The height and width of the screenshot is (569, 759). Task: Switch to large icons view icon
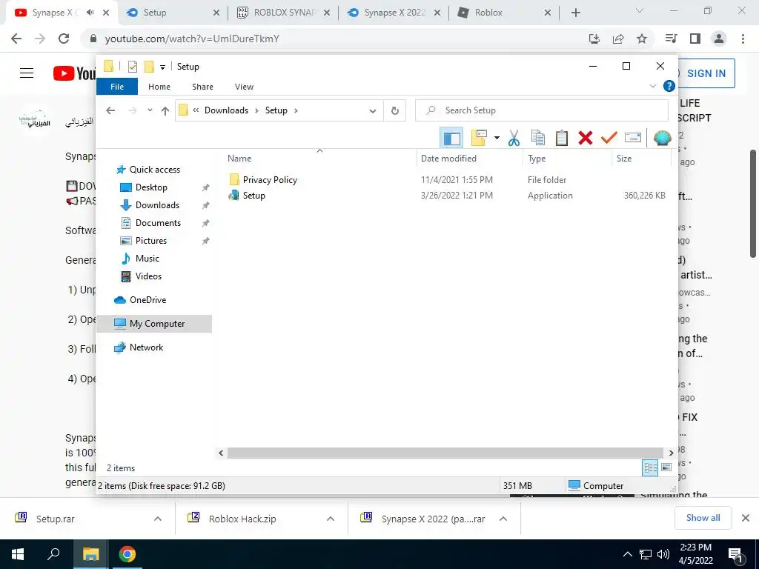point(666,468)
